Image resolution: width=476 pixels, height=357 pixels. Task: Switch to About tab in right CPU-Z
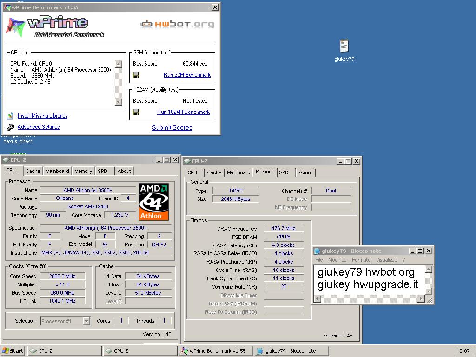click(305, 172)
